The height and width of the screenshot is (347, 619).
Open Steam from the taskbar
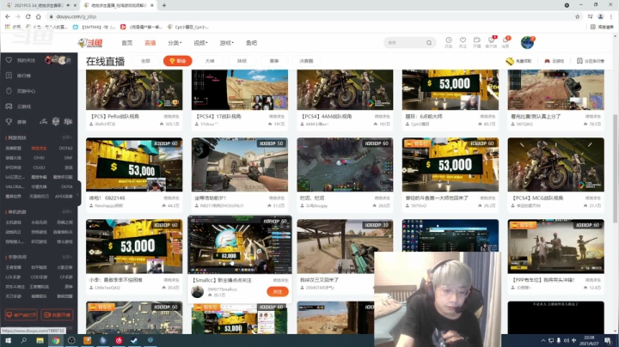point(135,341)
